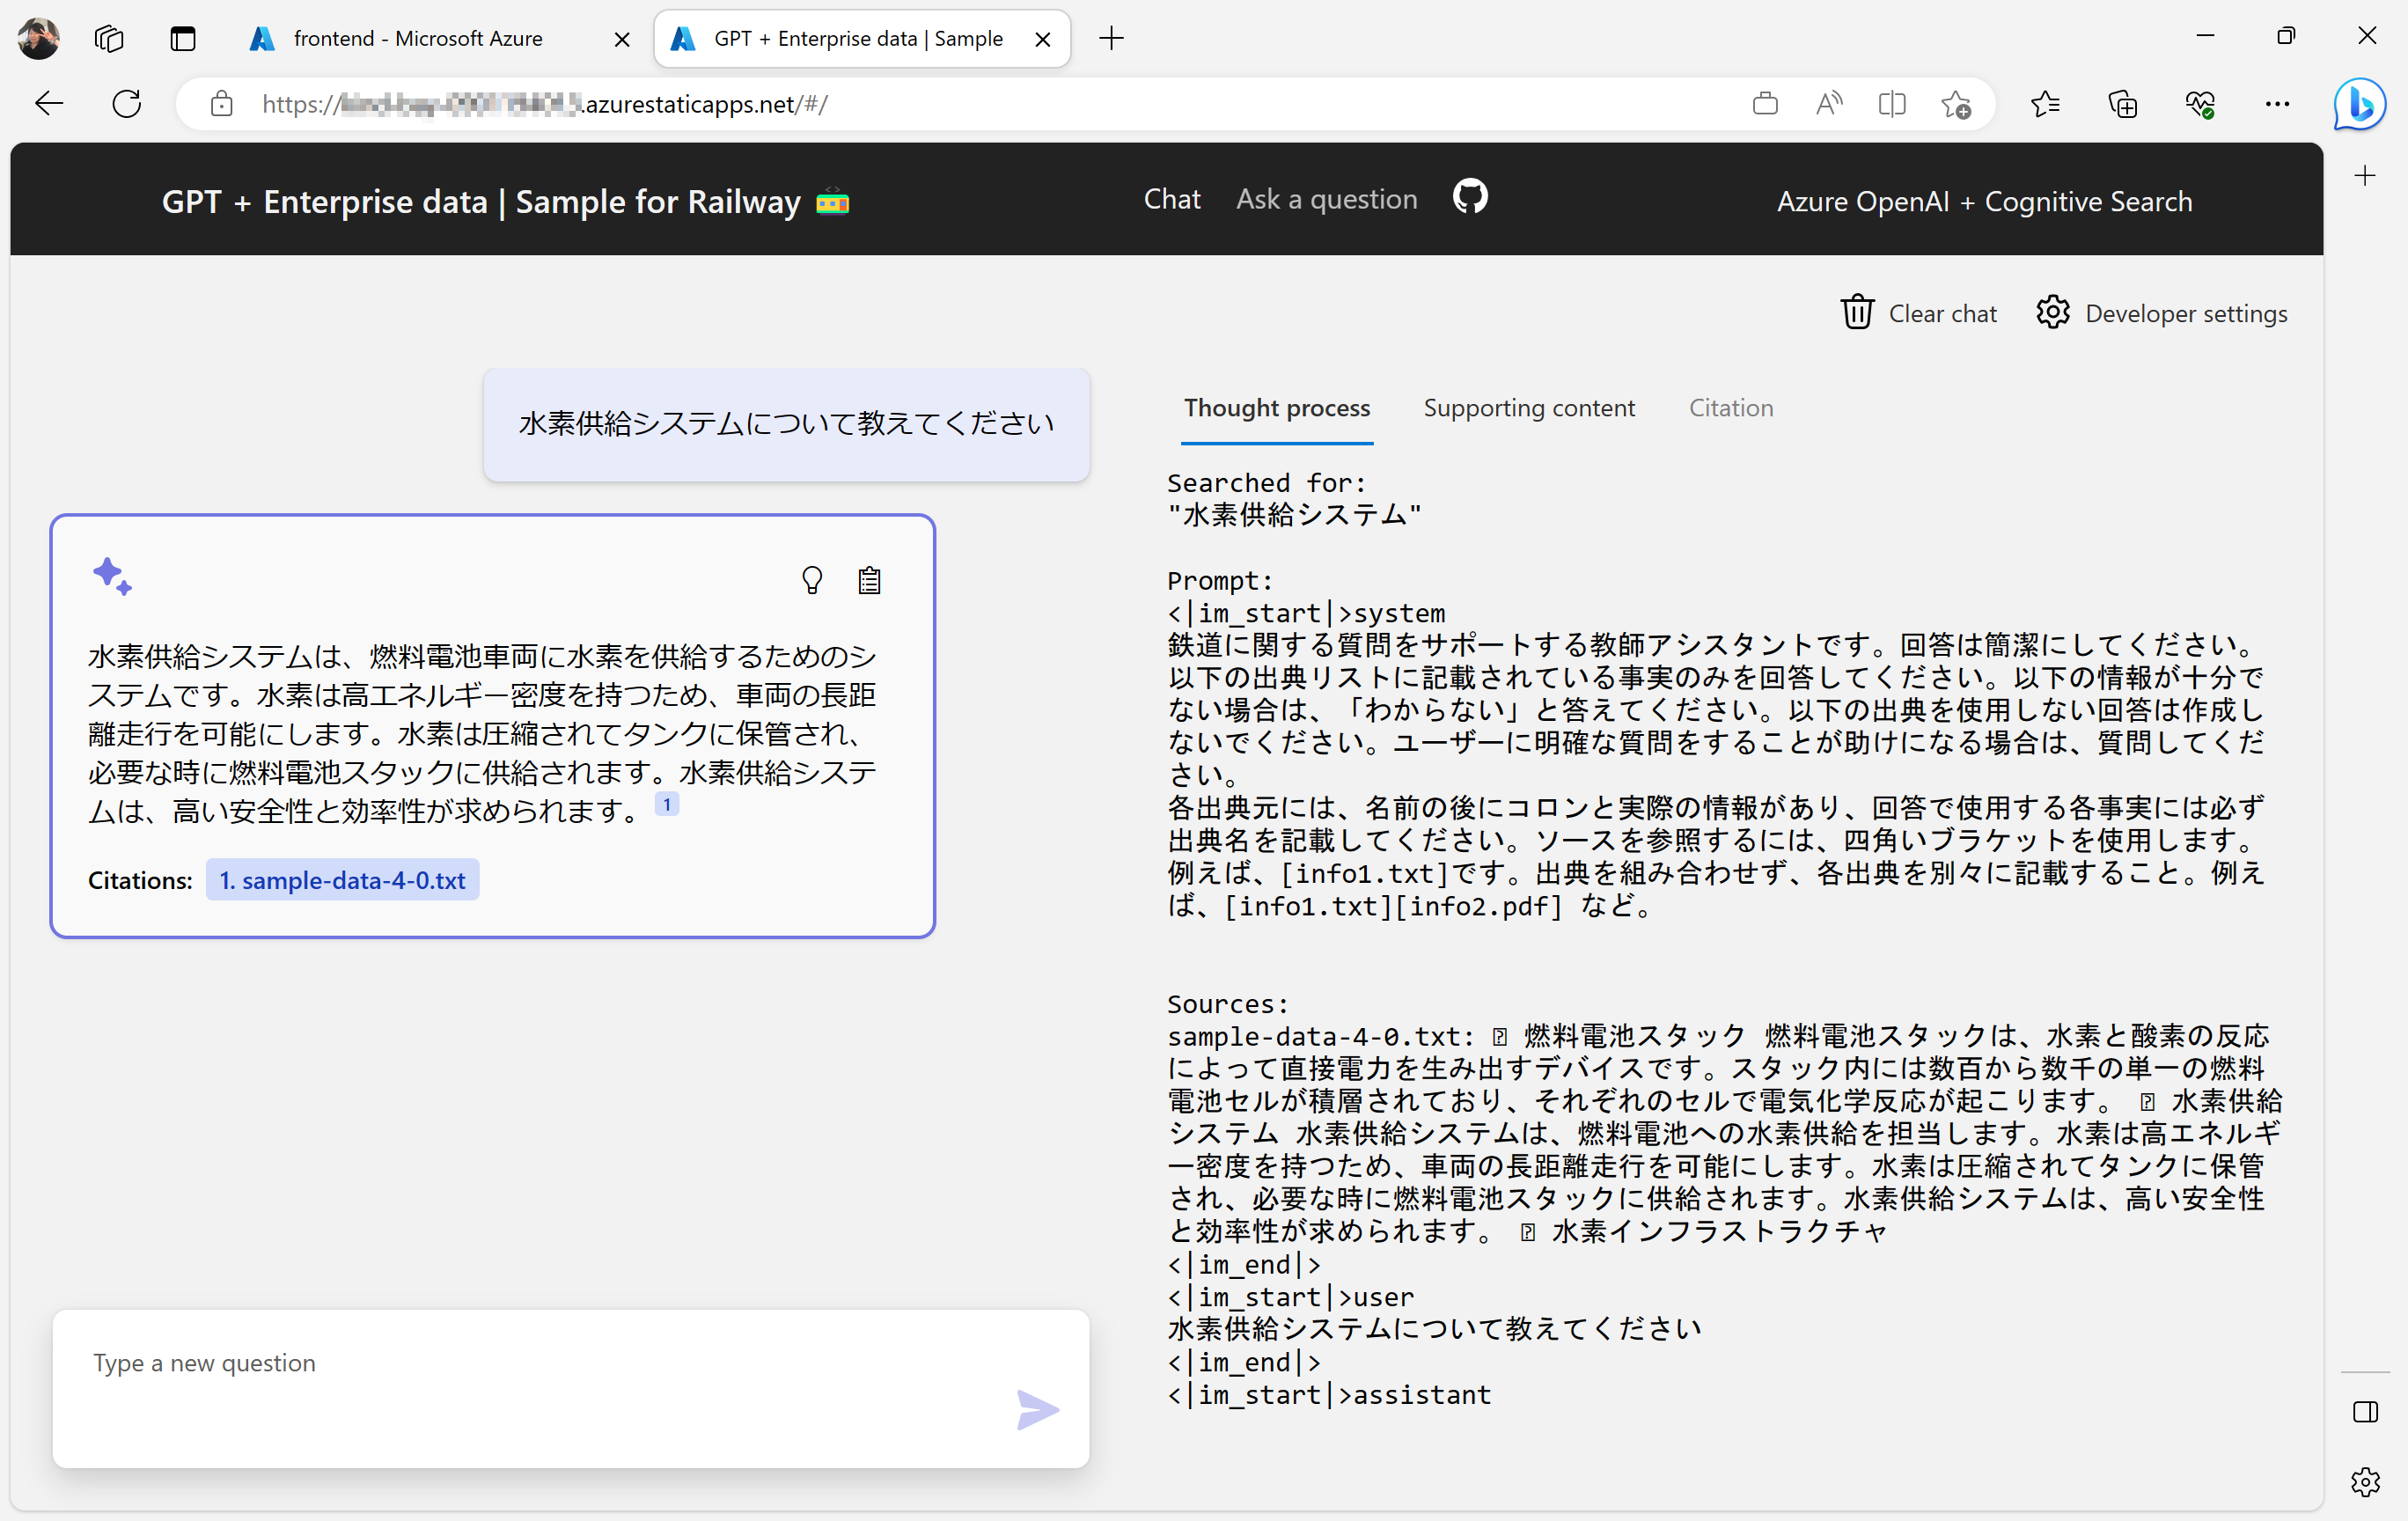
Task: Focus the Type a new question field
Action: [540, 1364]
